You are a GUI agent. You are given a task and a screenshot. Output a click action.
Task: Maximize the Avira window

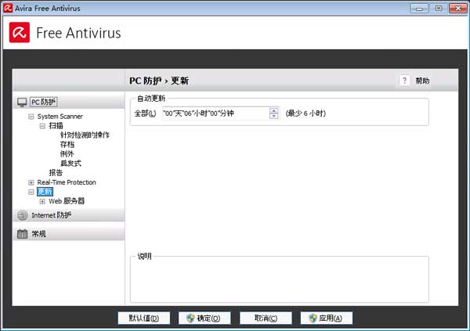(439, 9)
